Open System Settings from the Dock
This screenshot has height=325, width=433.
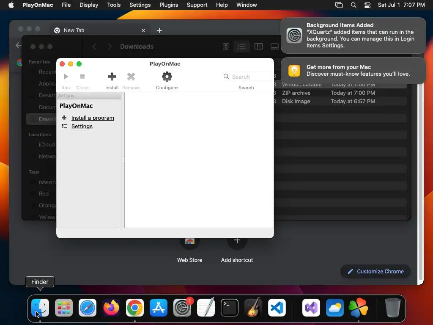pos(182,308)
